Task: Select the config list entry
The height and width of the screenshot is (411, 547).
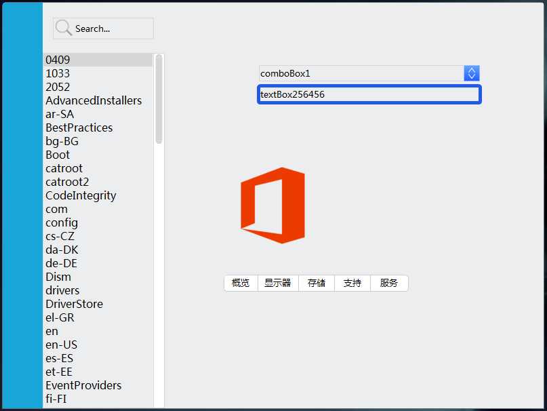Action: tap(98, 222)
